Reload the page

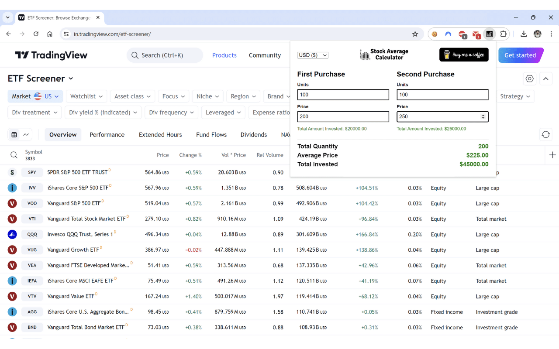click(x=36, y=34)
